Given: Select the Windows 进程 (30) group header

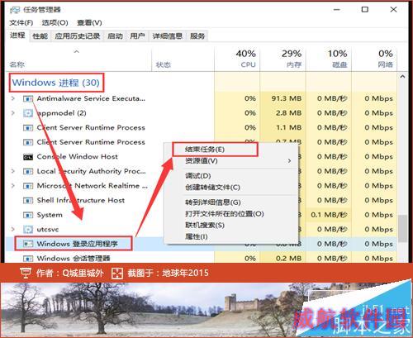Looking at the screenshot, I should pos(56,83).
